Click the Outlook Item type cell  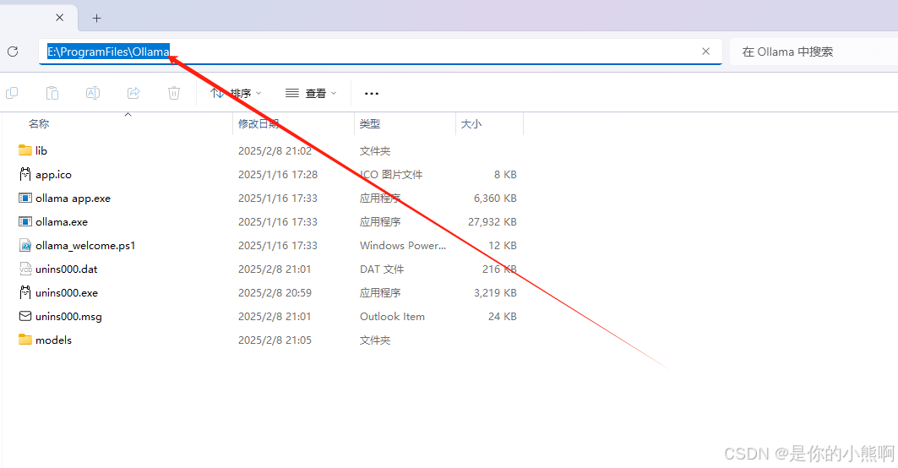click(392, 316)
